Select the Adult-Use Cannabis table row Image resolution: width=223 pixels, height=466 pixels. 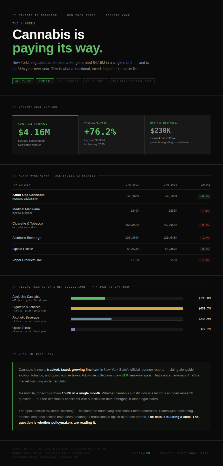[111, 197]
